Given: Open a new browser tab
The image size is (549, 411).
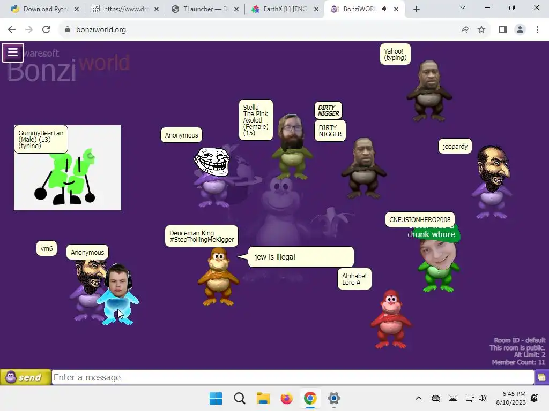Looking at the screenshot, I should tap(416, 10).
